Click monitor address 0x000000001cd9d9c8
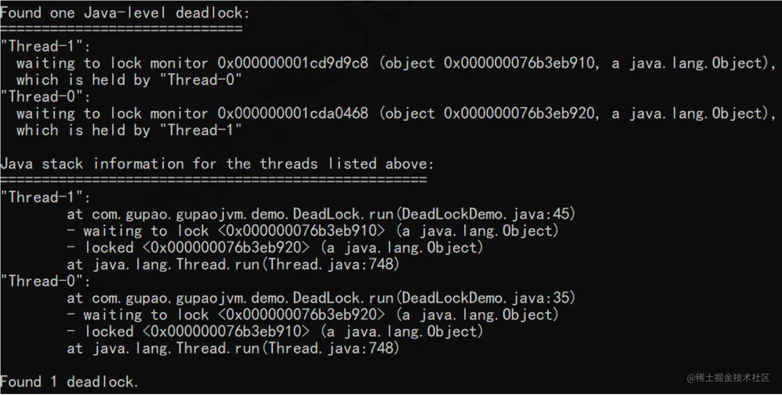This screenshot has height=395, width=782. point(293,64)
